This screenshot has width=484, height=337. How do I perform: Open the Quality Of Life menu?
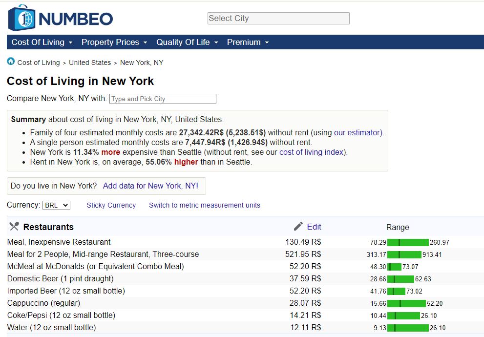click(x=187, y=42)
